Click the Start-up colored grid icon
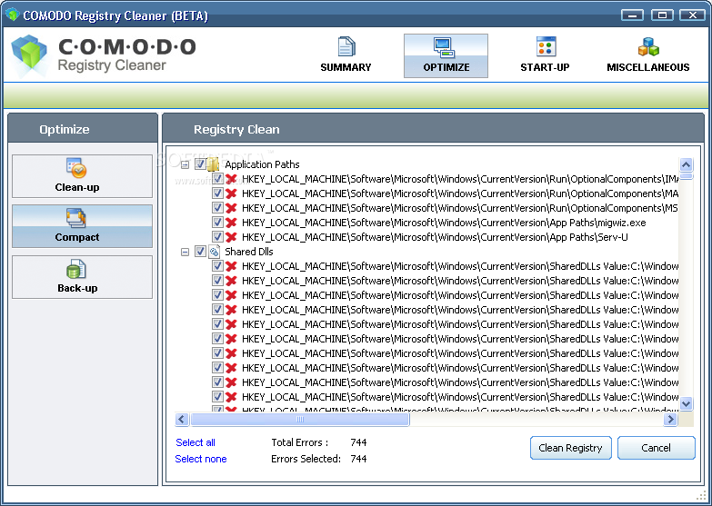Image resolution: width=712 pixels, height=506 pixels. (546, 46)
